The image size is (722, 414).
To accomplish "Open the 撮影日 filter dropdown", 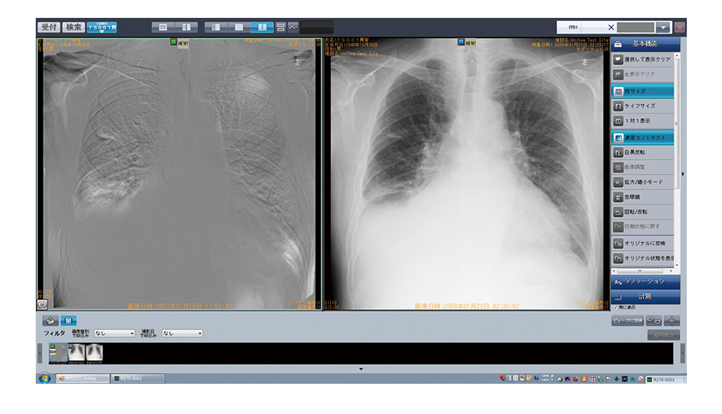I will [x=182, y=333].
